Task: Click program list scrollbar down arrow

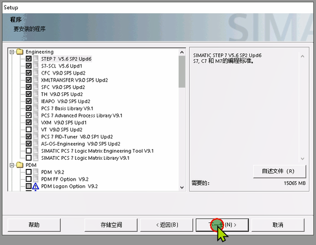Action: click(x=182, y=187)
